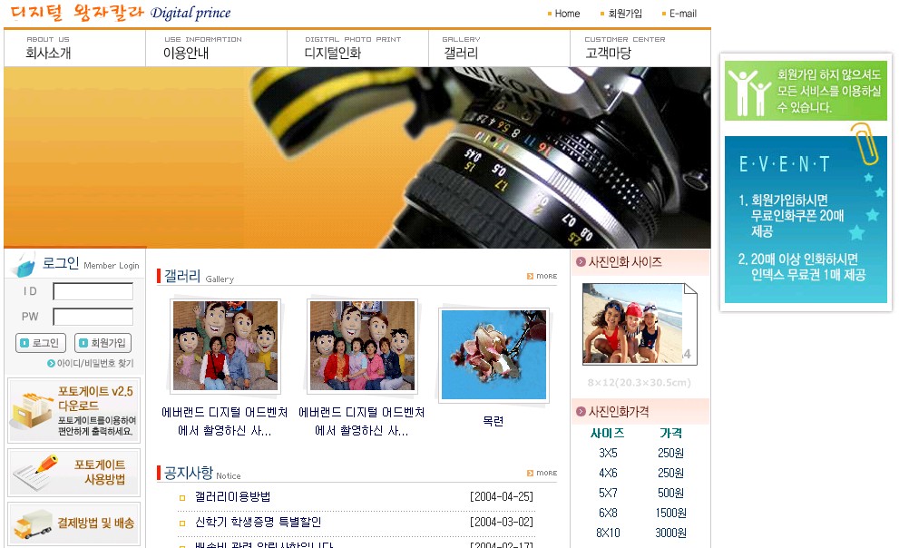Open the 갤러리 Gallery menu

[x=461, y=47]
